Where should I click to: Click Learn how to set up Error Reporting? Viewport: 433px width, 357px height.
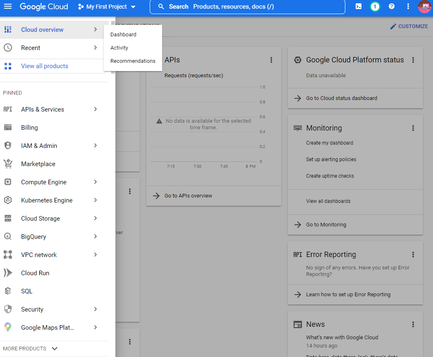pyautogui.click(x=348, y=294)
